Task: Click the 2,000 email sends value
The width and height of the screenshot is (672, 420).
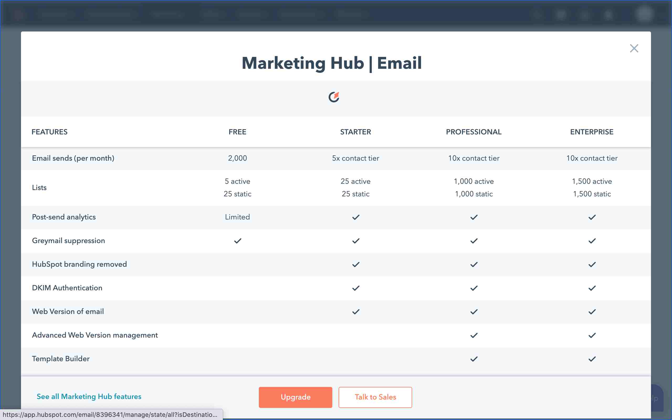Action: tap(237, 158)
